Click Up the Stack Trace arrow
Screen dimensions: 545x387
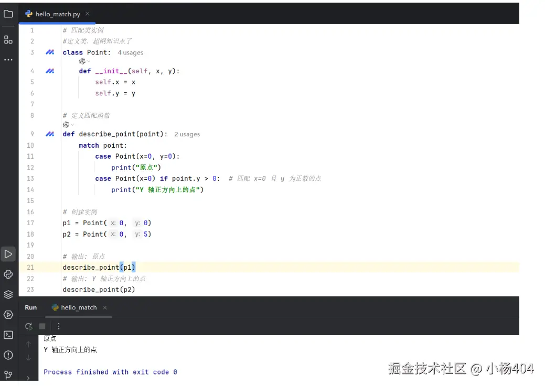point(28,344)
